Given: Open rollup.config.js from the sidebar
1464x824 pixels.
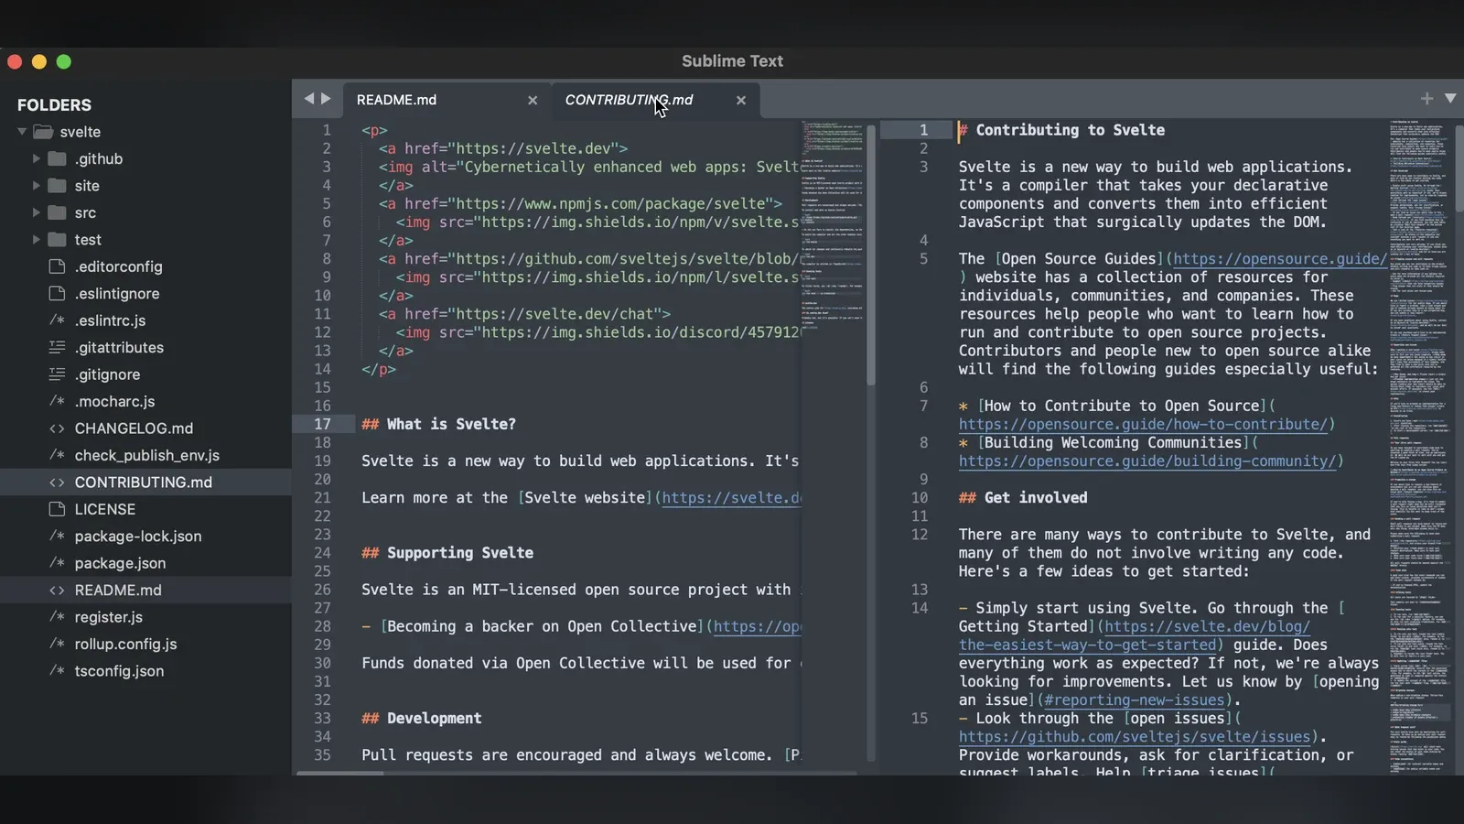Looking at the screenshot, I should click(x=125, y=644).
